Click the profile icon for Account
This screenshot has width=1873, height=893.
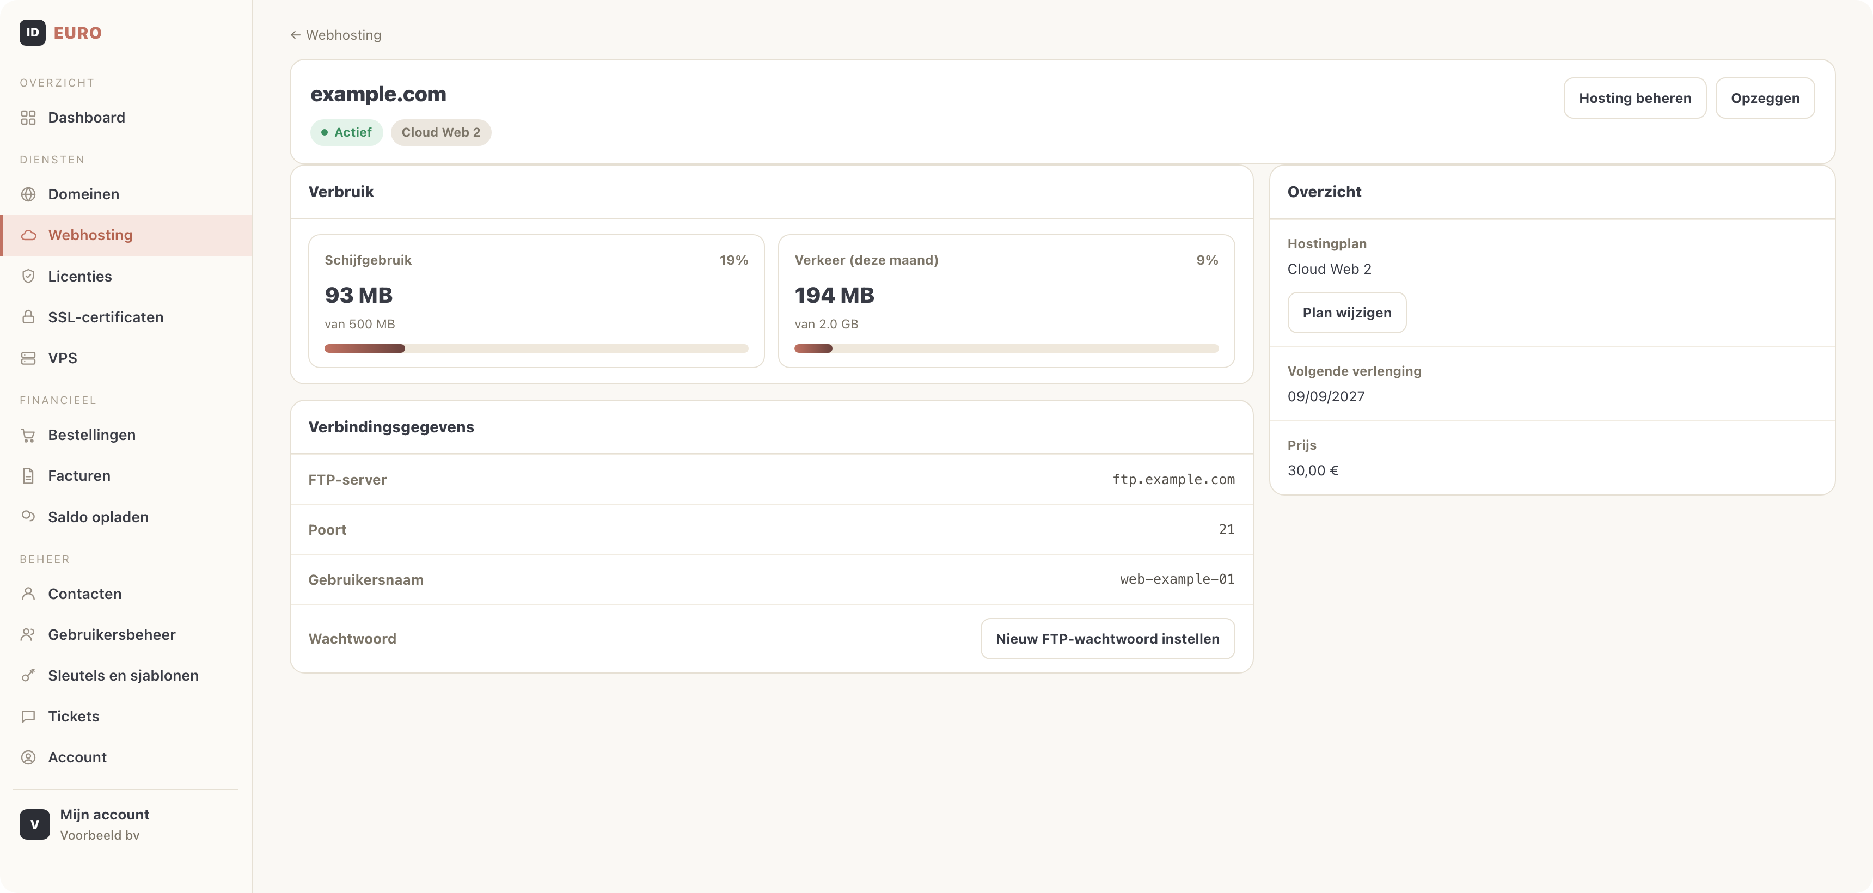(x=28, y=757)
